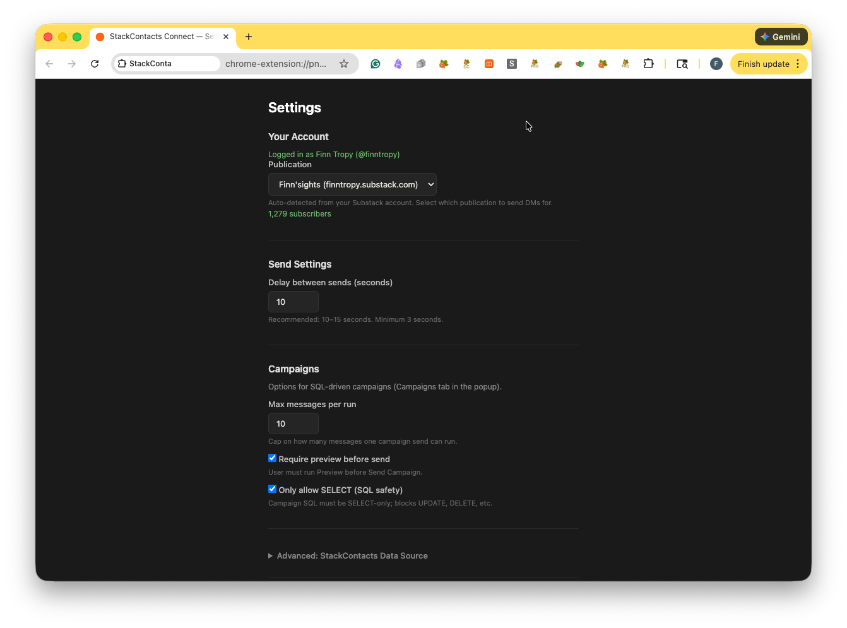Select the StackContacts Connect browser tab
The height and width of the screenshot is (628, 847).
coord(163,37)
